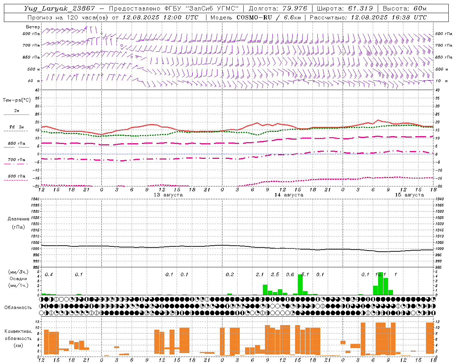Click the (мм/1ч.) precipitation unit label
This screenshot has width=454, height=363.
[18, 285]
